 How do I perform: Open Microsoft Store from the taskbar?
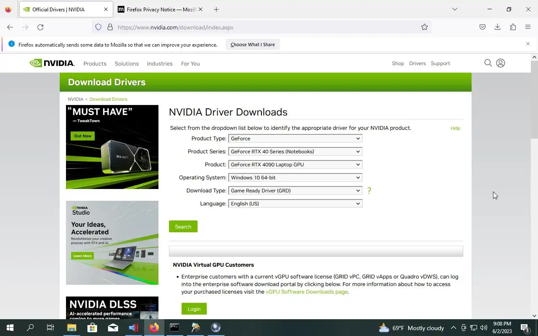click(92, 328)
